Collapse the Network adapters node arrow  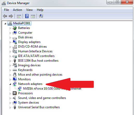pos(10,84)
